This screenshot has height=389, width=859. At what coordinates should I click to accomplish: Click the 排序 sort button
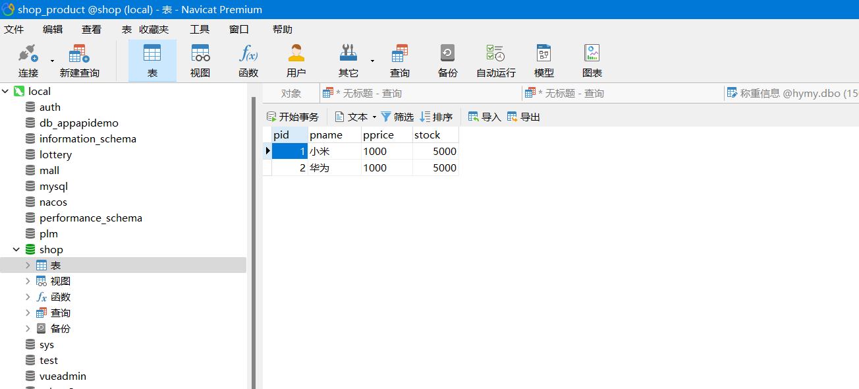[436, 117]
